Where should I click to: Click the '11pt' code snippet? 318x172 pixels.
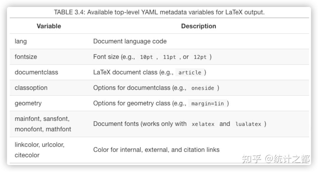[x=169, y=57]
